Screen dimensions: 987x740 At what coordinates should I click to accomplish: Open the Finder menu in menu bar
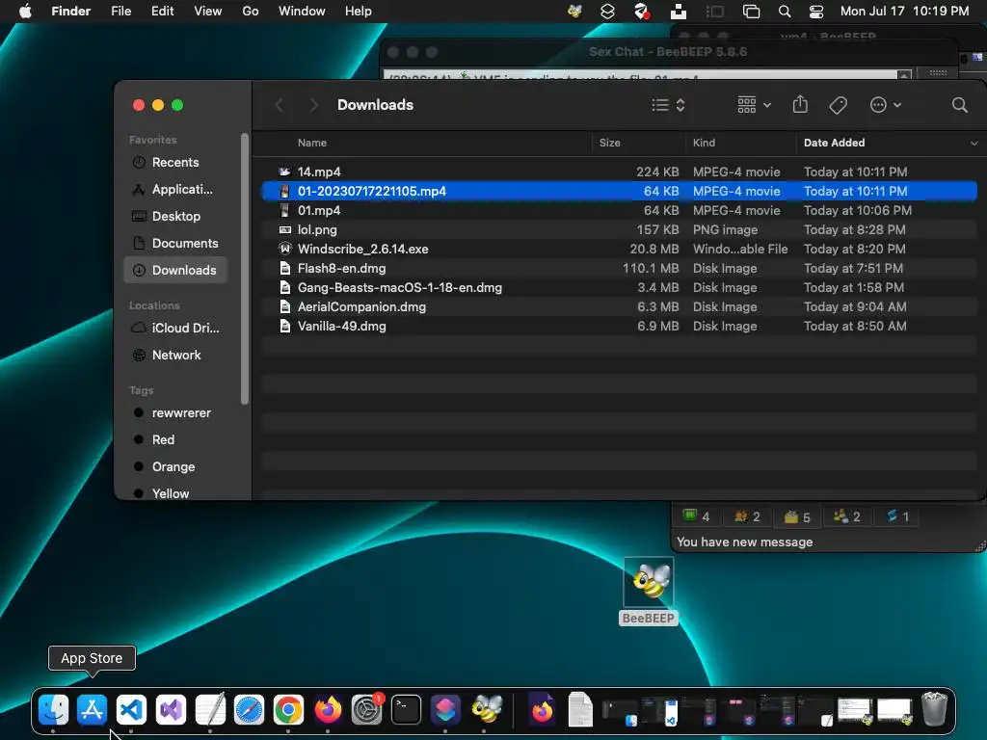coord(71,12)
